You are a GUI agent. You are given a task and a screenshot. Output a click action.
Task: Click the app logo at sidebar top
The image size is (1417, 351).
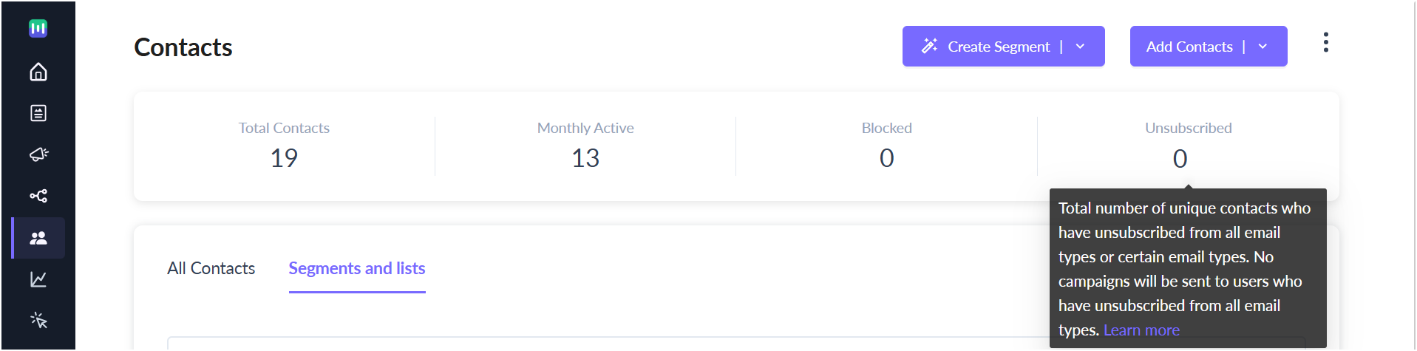pyautogui.click(x=38, y=28)
